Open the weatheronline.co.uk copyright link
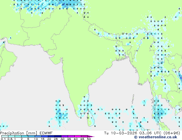The width and height of the screenshot is (182, 140). click(x=156, y=137)
